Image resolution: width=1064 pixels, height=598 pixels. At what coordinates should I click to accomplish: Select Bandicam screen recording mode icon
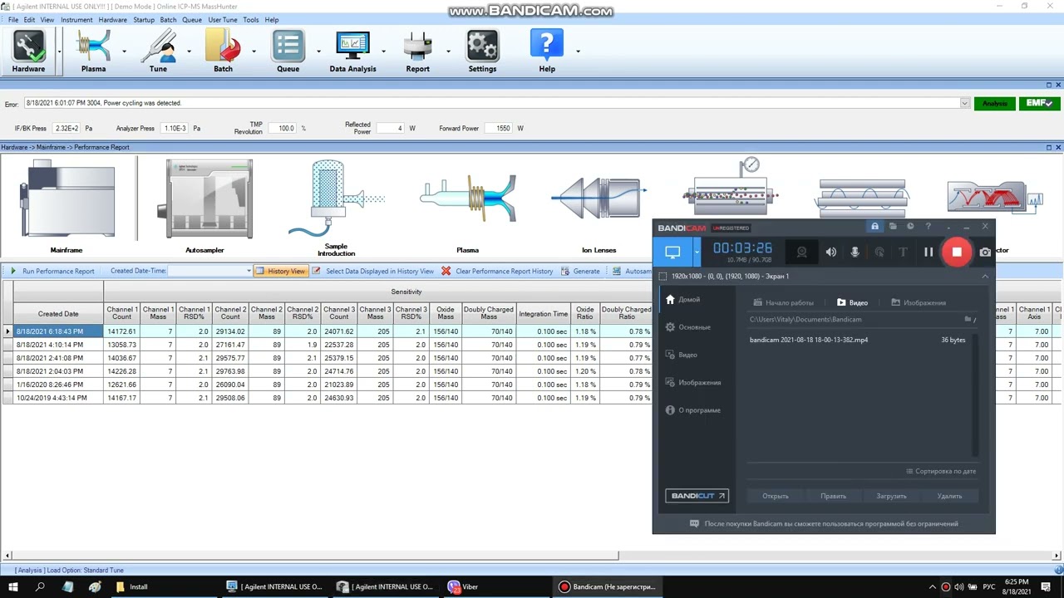pos(672,252)
